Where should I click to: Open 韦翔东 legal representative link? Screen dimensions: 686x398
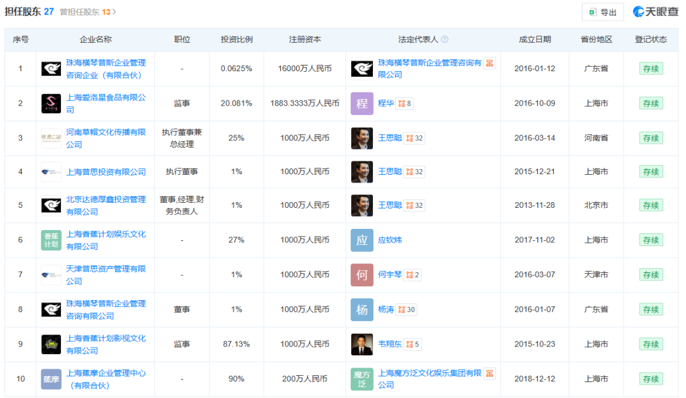pyautogui.click(x=390, y=344)
